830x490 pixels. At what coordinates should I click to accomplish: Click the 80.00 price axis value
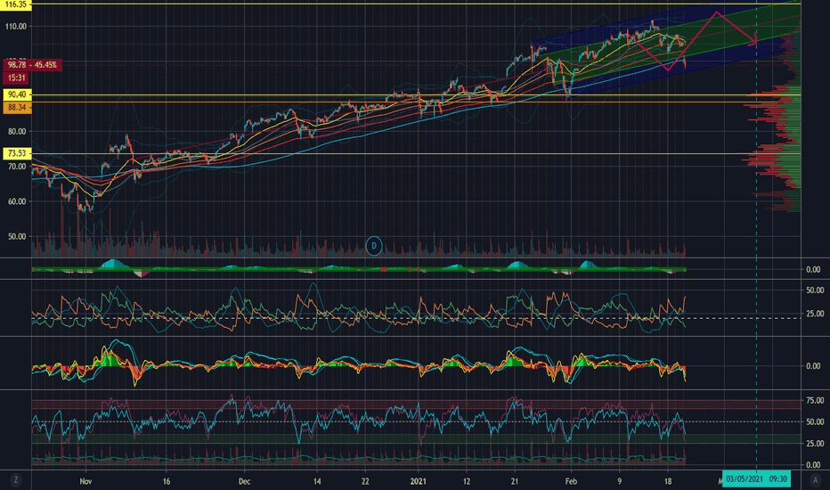pyautogui.click(x=18, y=131)
